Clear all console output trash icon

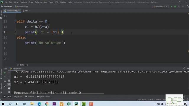tap(9, 92)
